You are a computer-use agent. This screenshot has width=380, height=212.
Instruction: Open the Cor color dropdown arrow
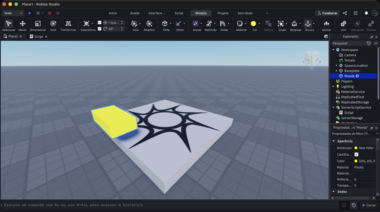tap(259, 24)
